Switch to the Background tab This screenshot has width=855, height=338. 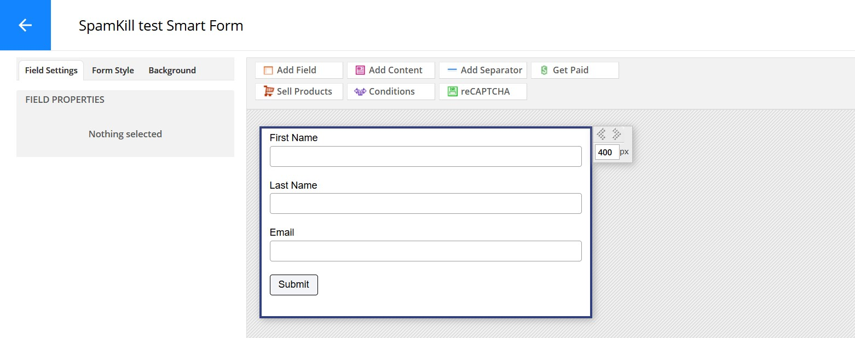pyautogui.click(x=172, y=70)
